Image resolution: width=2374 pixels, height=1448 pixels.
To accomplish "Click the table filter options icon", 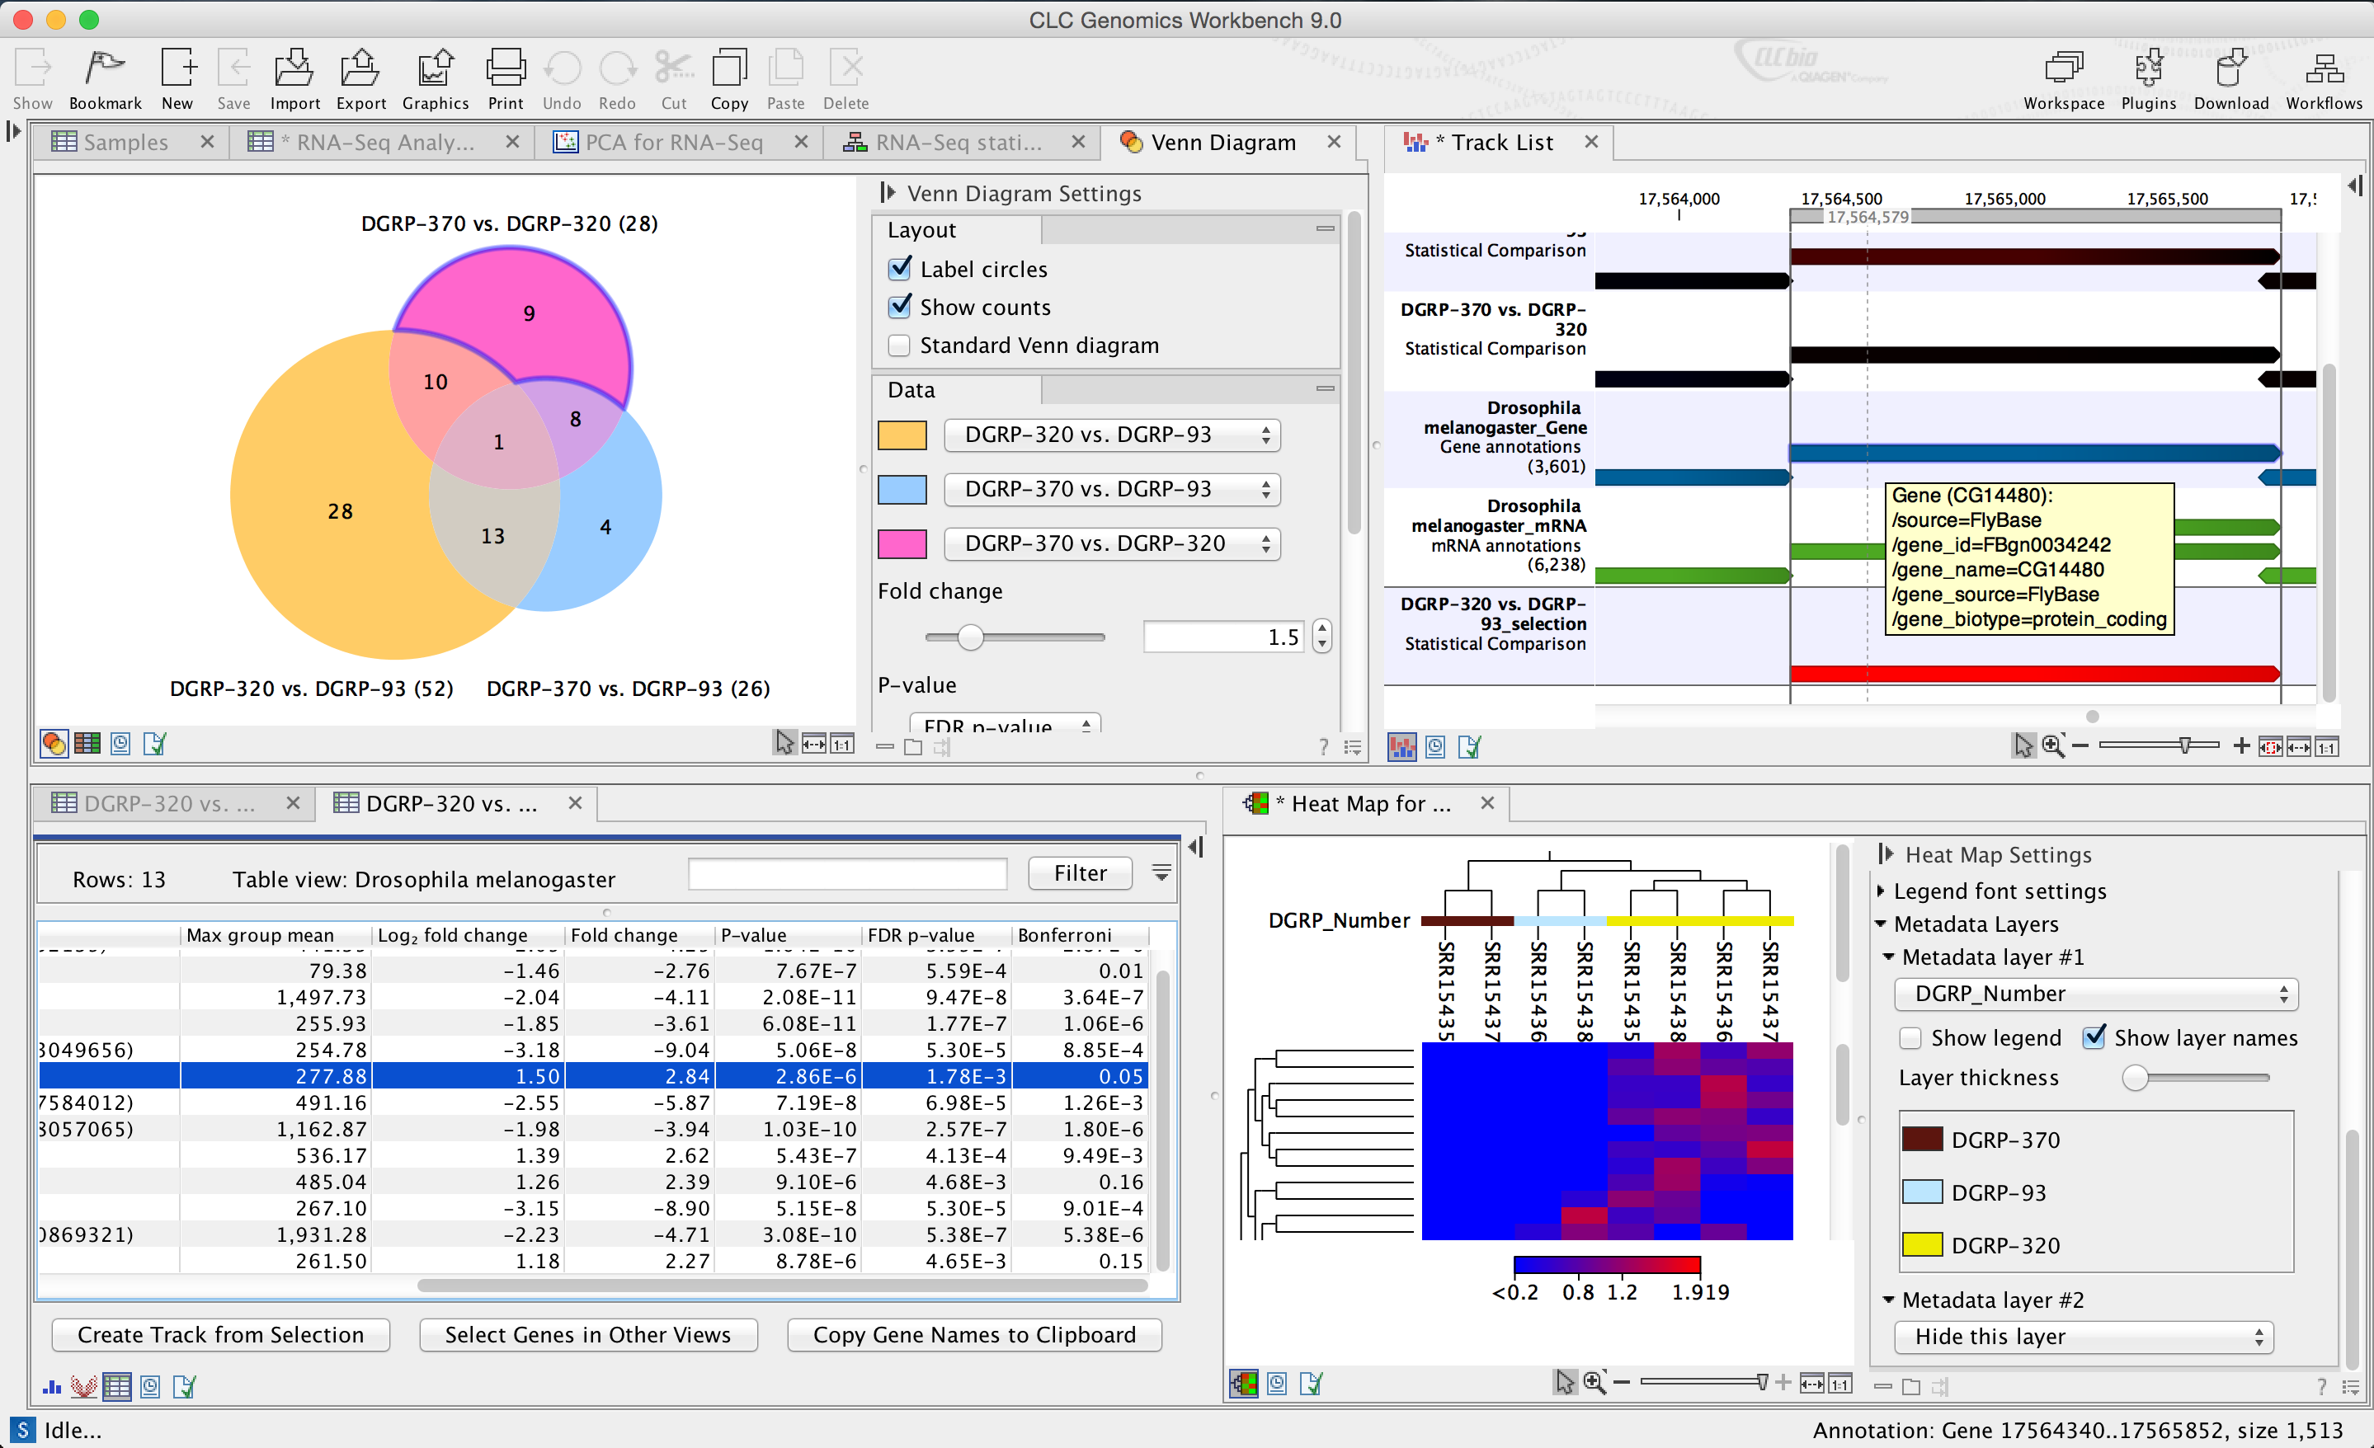I will pos(1161,873).
